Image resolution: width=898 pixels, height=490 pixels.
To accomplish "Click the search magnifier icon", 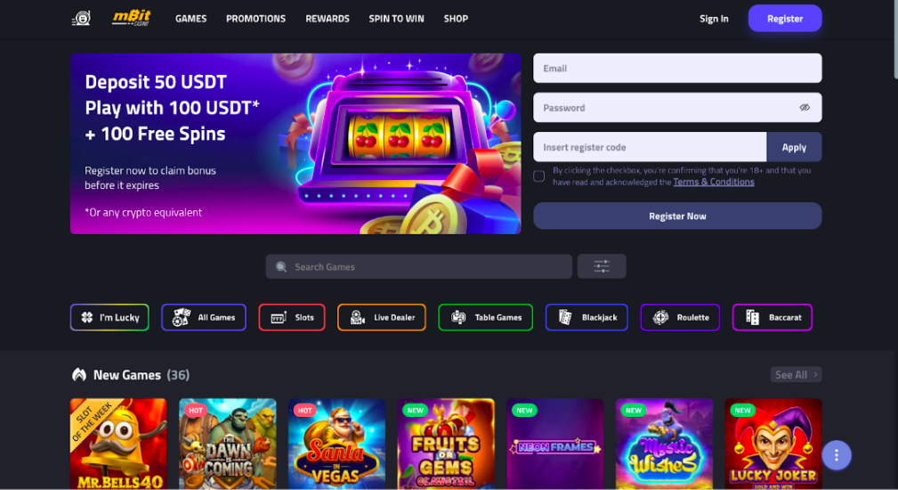I will click(281, 267).
